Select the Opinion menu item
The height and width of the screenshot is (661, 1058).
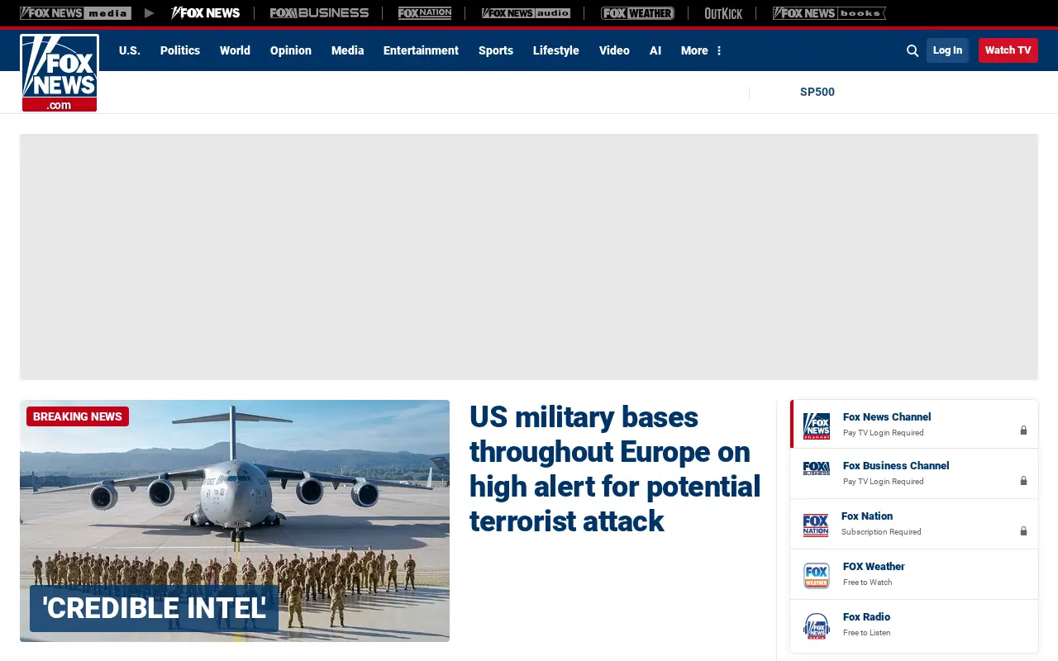click(291, 50)
